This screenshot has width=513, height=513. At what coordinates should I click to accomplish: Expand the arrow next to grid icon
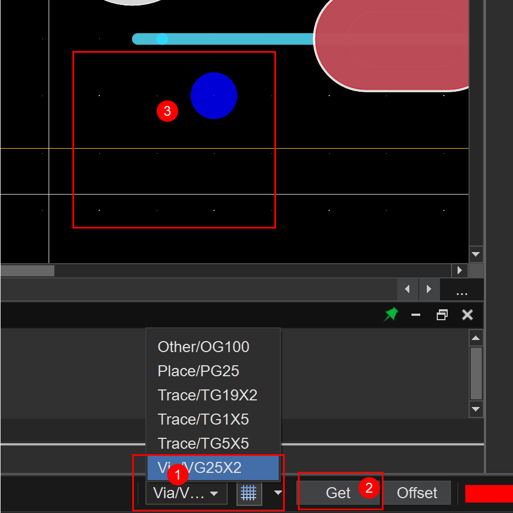point(278,493)
